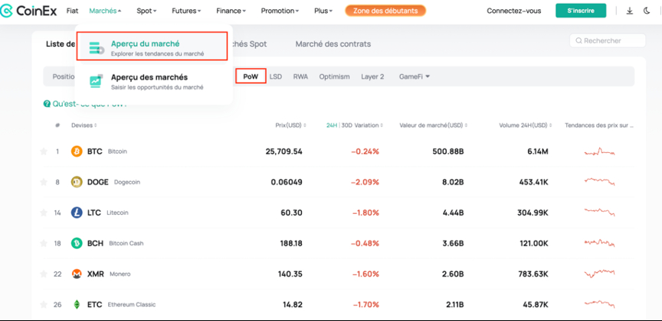Click the Bitcoin Cash coin icon

point(77,243)
